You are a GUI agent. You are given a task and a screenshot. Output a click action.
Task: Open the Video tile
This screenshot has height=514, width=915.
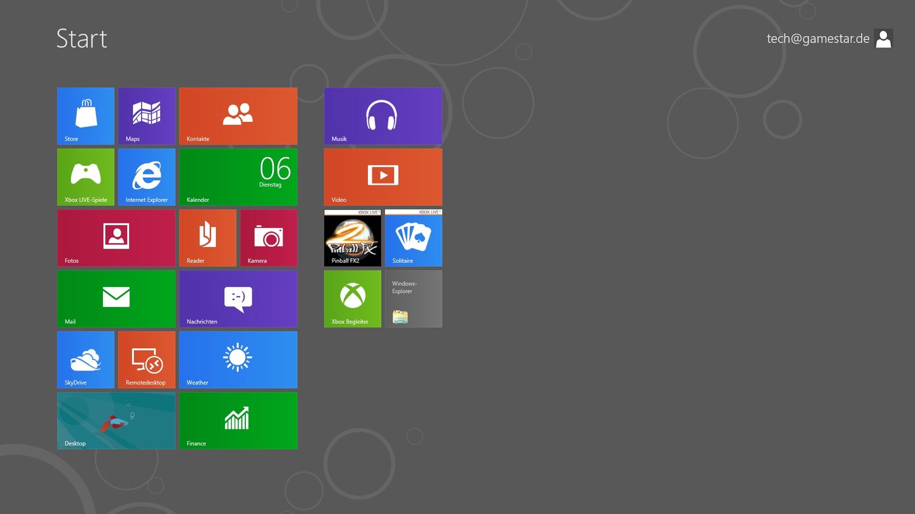tap(383, 177)
